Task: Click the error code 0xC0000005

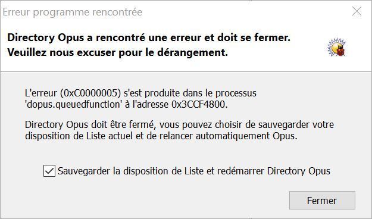Action: pyautogui.click(x=89, y=93)
